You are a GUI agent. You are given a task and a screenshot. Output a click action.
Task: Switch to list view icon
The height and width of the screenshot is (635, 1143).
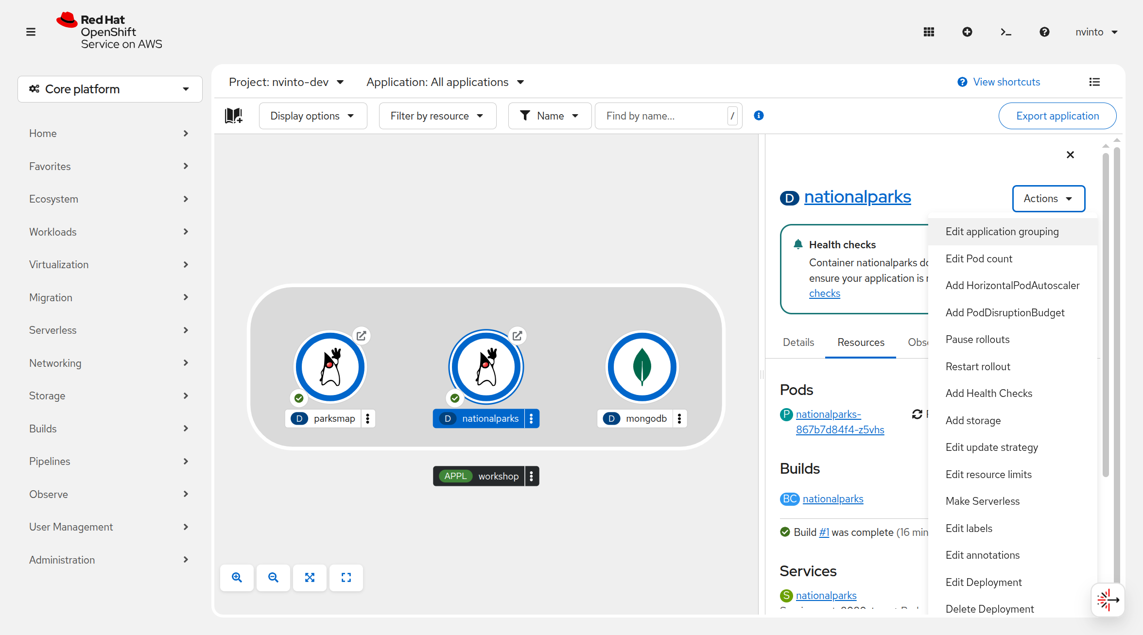tap(1094, 82)
